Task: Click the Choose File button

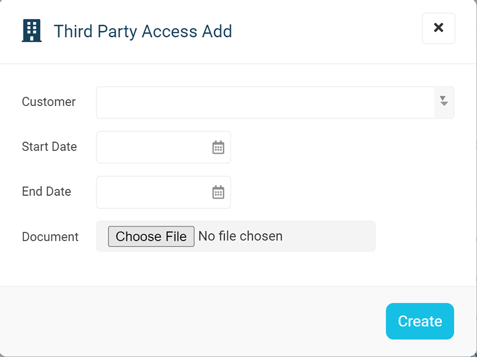Action: coord(151,236)
